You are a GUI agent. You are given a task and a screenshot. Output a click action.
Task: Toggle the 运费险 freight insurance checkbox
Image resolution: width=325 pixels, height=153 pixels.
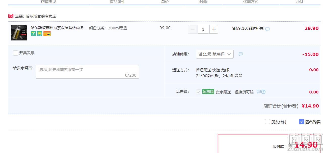[x=199, y=92]
